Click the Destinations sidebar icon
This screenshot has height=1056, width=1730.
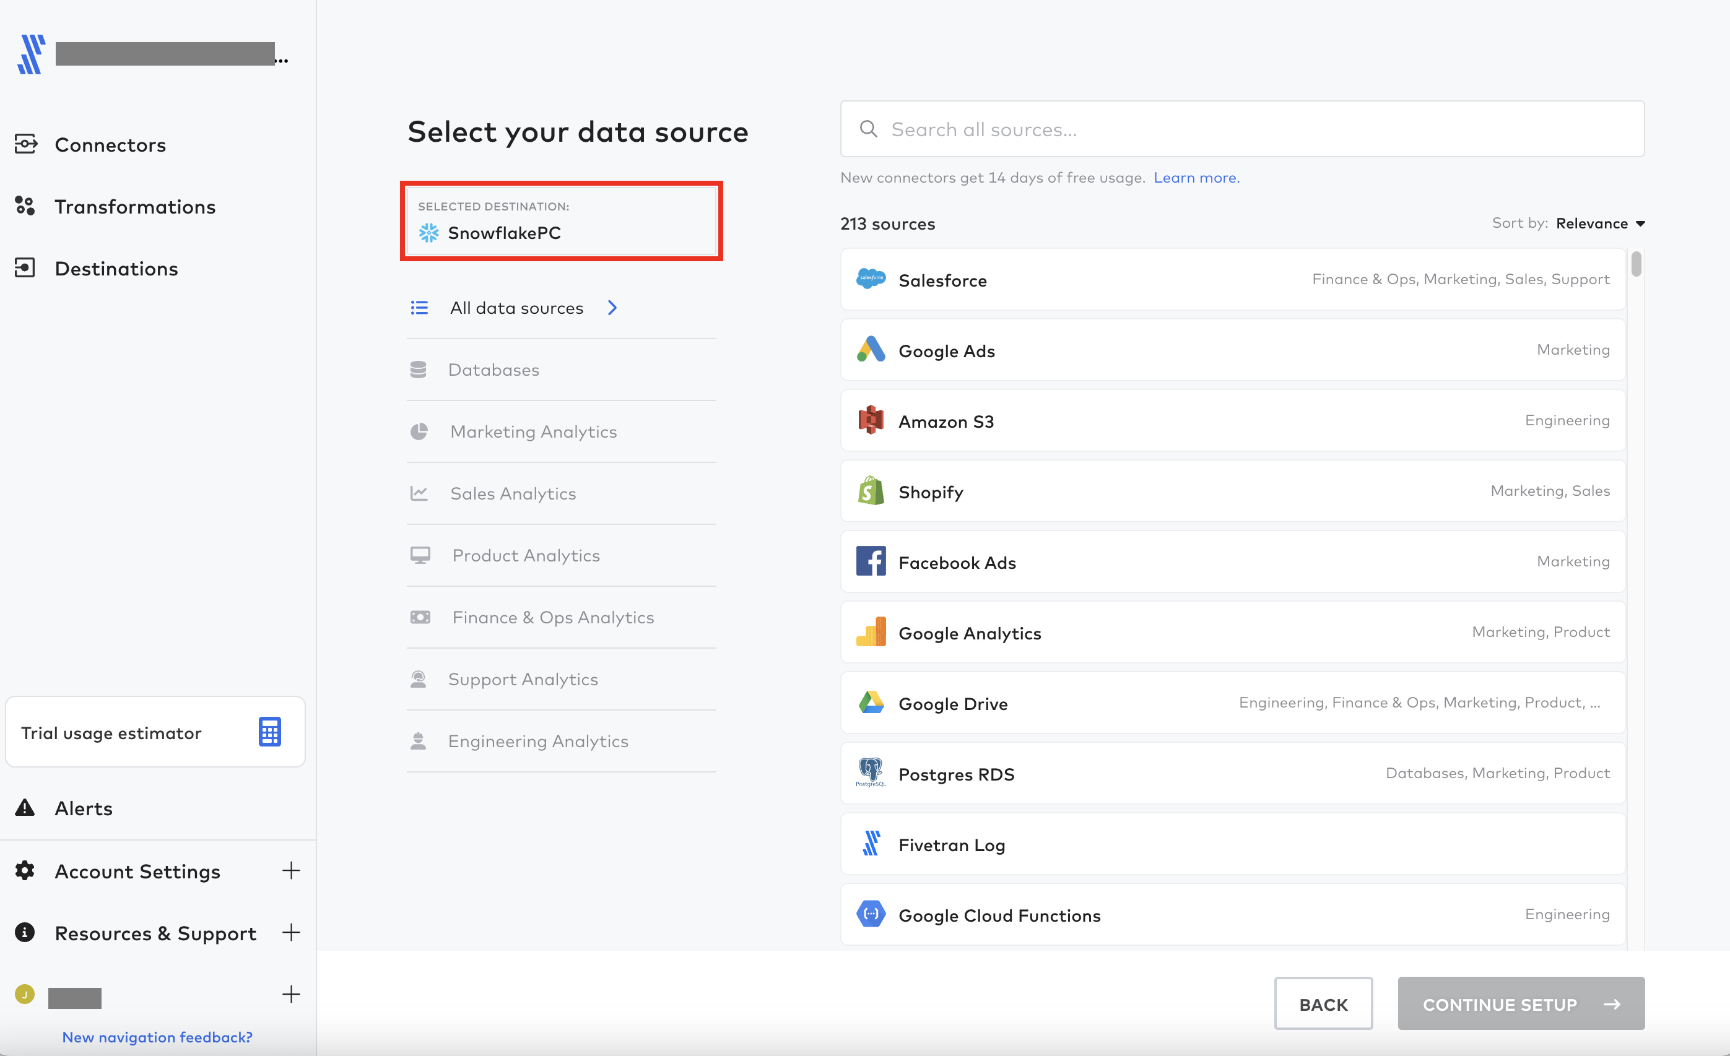(x=25, y=268)
